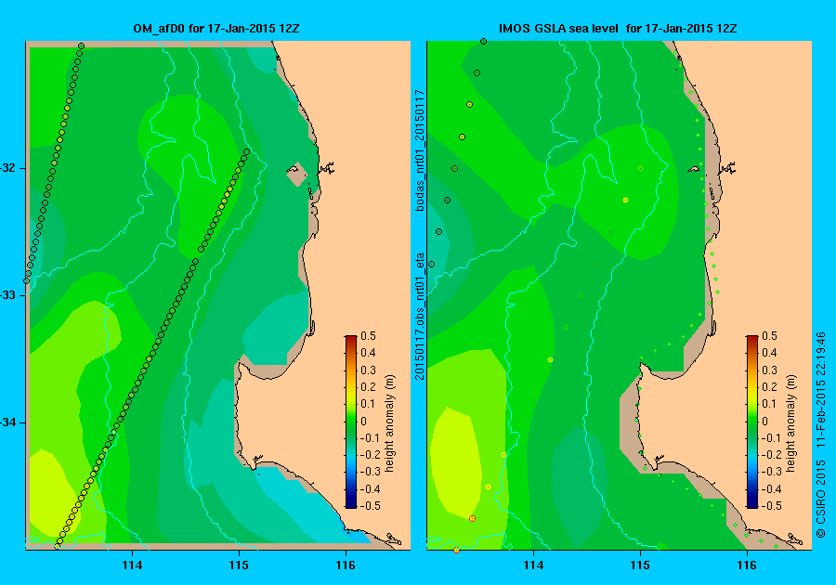Click longitude label '115' under the right map

[x=640, y=565]
